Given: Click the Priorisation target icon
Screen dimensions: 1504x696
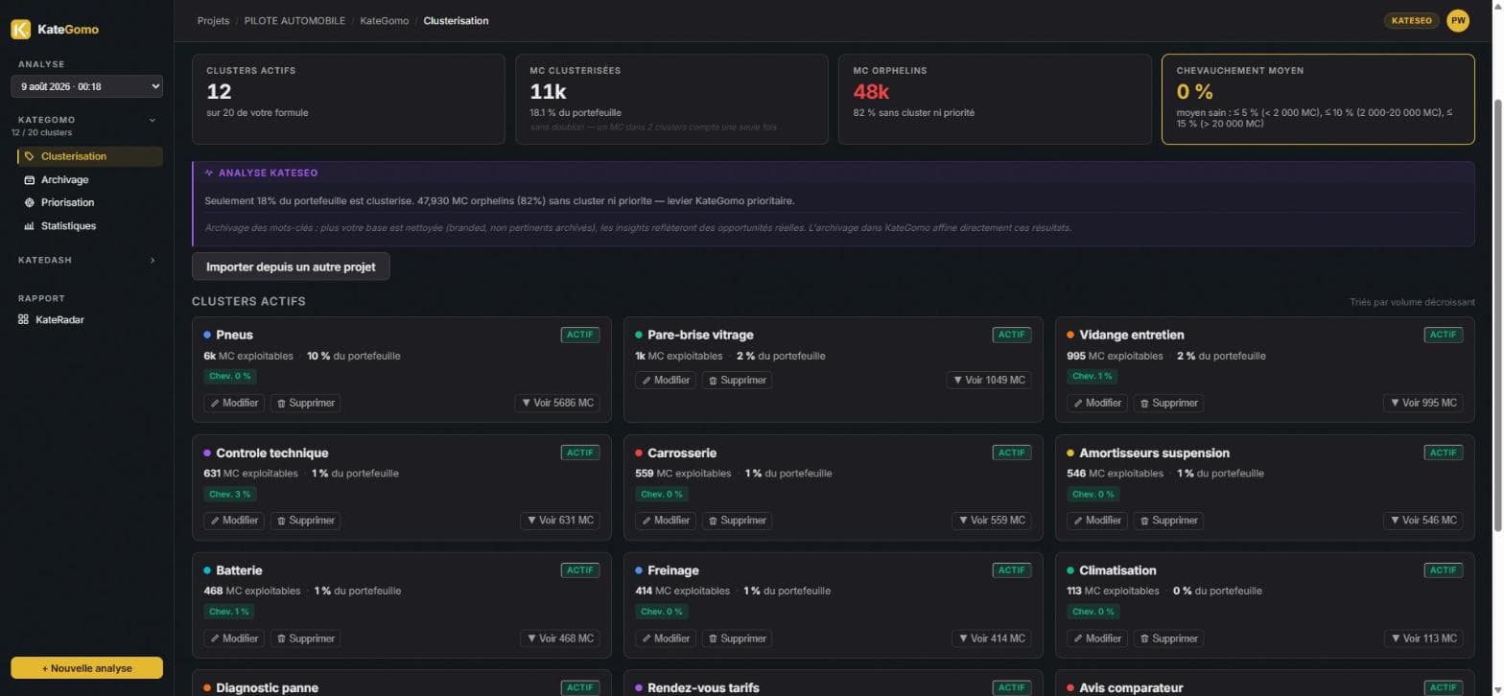Looking at the screenshot, I should click(x=30, y=202).
